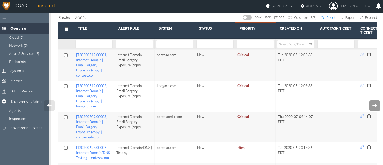Open Apps & Services (2) in sidebar
Screen dimensions: 383x165
[24, 54]
